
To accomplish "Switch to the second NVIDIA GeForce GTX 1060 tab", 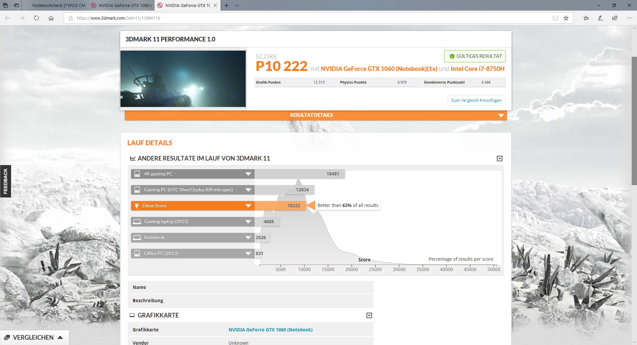I will [x=121, y=5].
